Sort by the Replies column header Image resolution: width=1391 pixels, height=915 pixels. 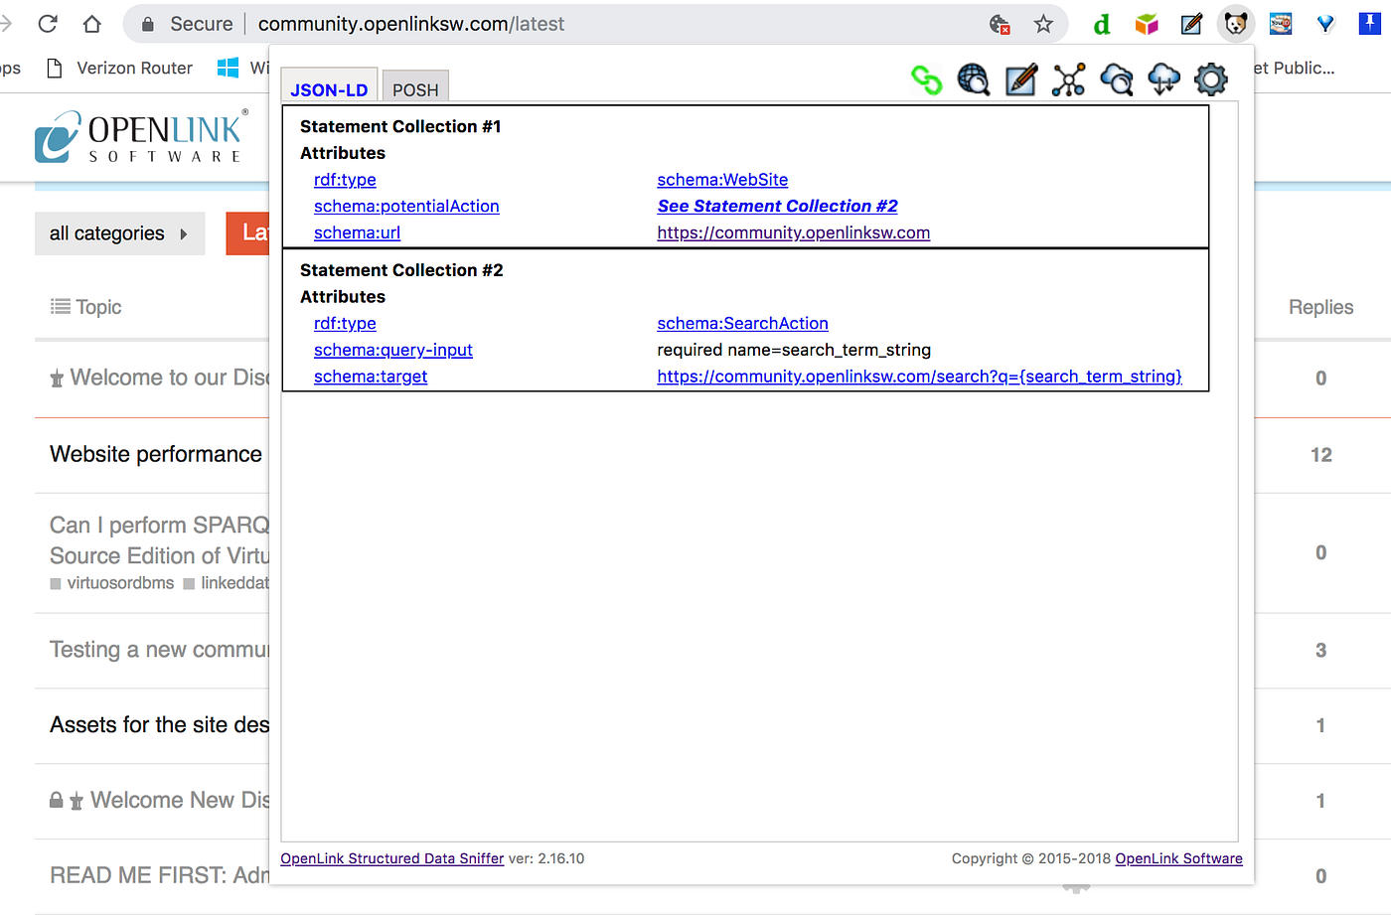coord(1320,307)
